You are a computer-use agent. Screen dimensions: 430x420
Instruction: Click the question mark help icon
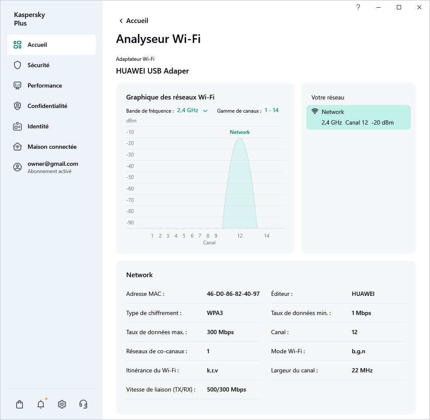coord(358,7)
